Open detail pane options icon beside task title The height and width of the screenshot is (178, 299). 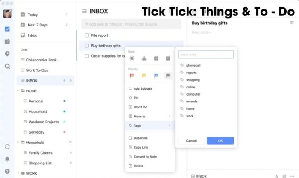click(292, 23)
